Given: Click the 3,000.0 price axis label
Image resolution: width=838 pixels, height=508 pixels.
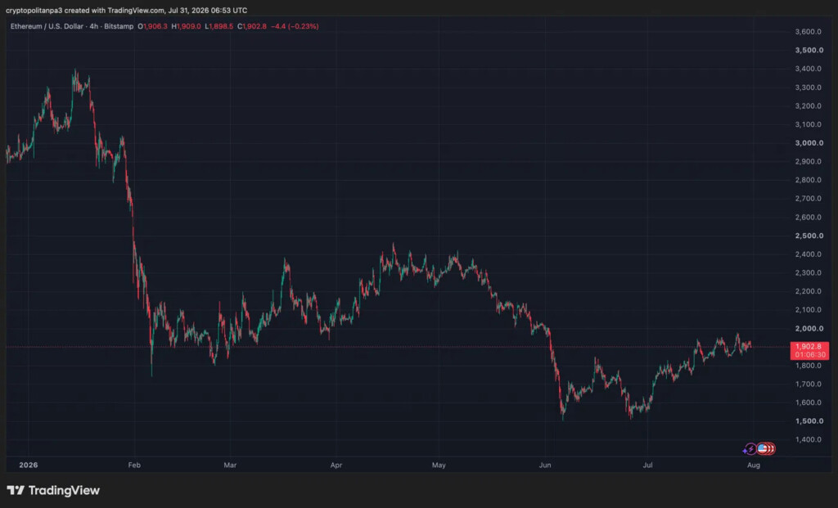Looking at the screenshot, I should click(x=809, y=143).
